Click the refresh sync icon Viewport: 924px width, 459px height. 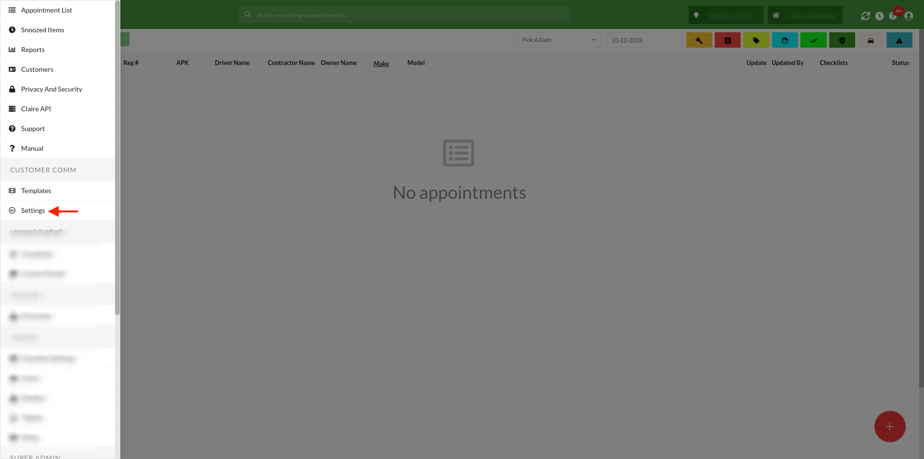point(865,16)
